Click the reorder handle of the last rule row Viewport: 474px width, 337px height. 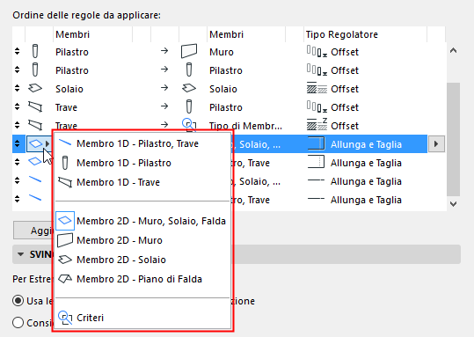[18, 199]
